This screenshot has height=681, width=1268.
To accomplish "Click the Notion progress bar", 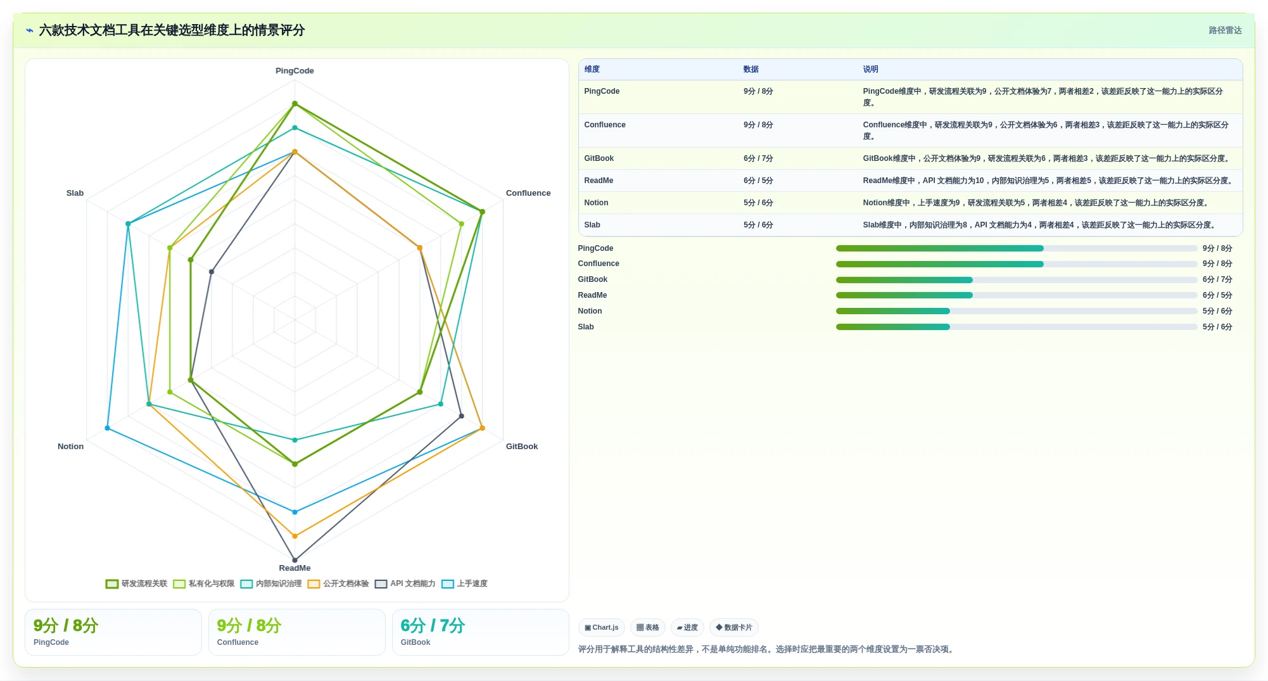I will coord(1017,311).
